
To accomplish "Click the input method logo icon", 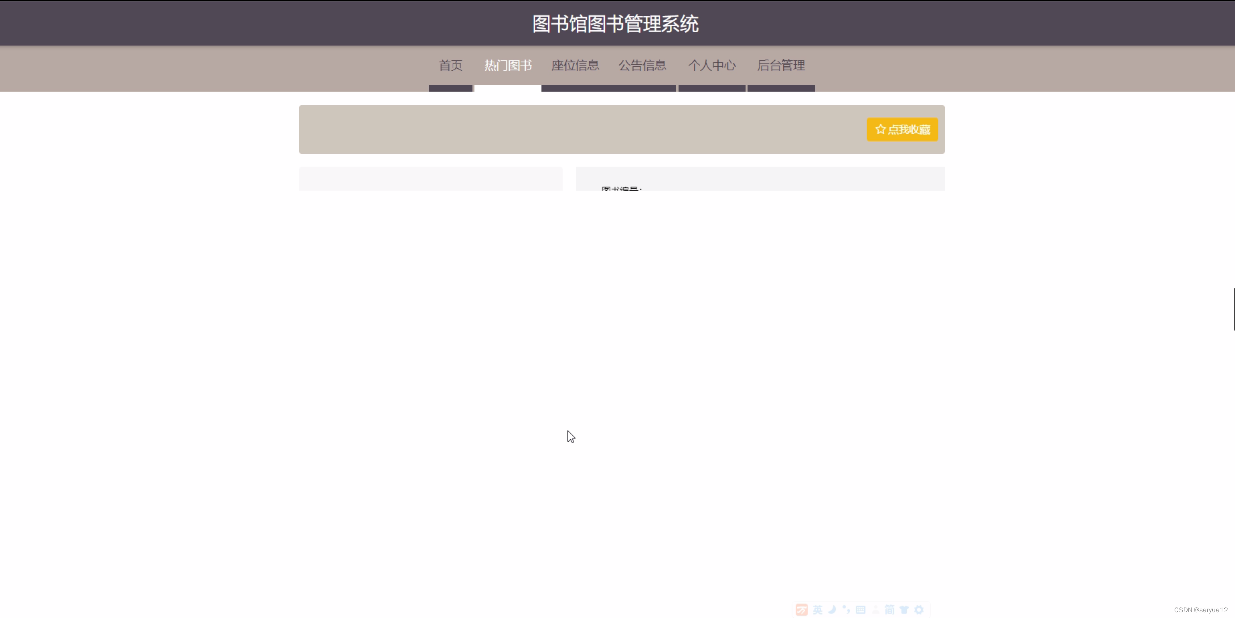I will [x=802, y=610].
